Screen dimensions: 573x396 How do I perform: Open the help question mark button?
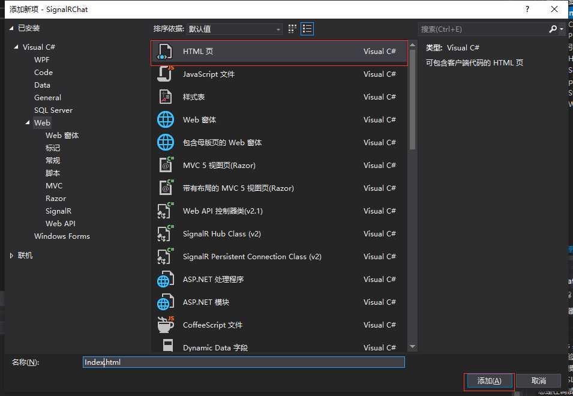click(527, 9)
